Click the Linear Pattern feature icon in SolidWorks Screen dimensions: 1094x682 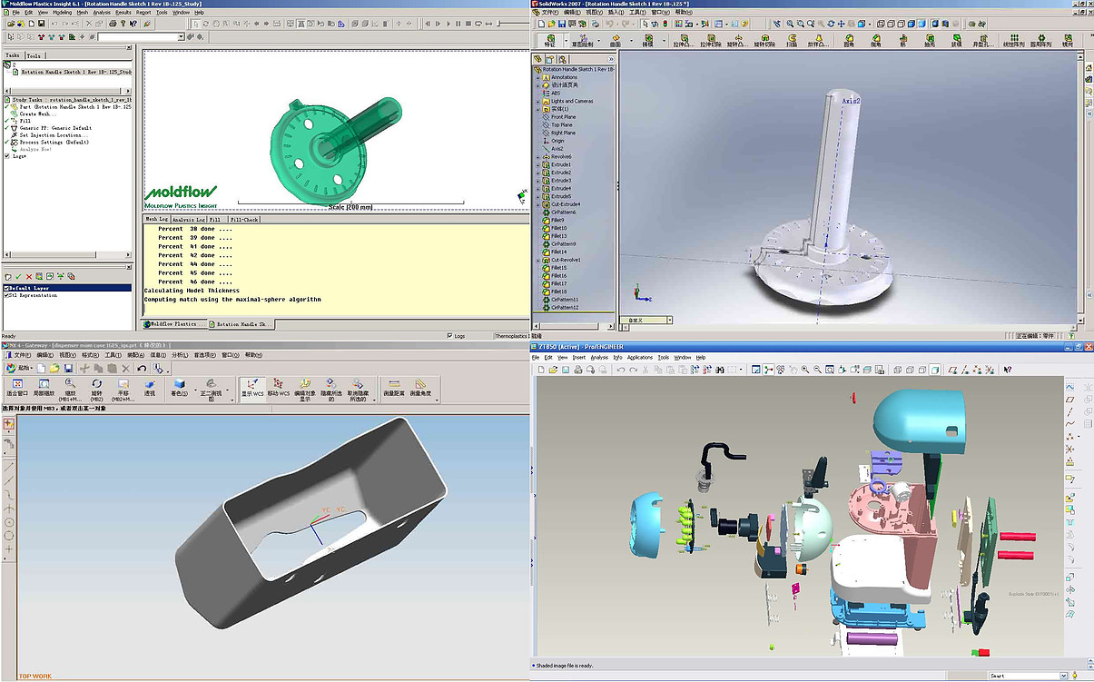1014,40
